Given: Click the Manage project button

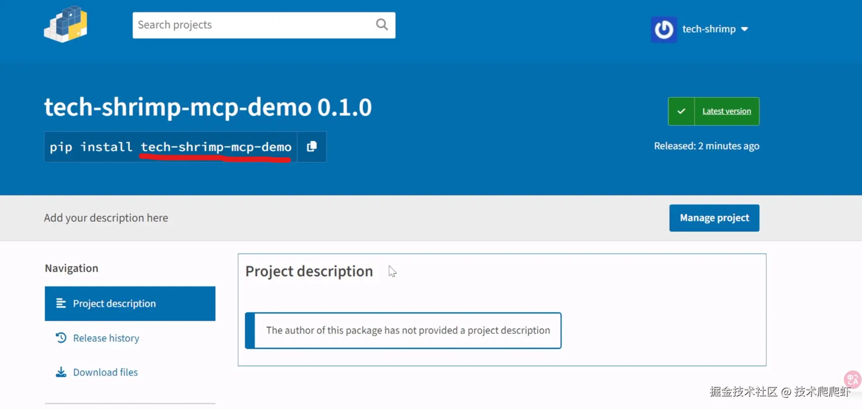Looking at the screenshot, I should tap(714, 218).
